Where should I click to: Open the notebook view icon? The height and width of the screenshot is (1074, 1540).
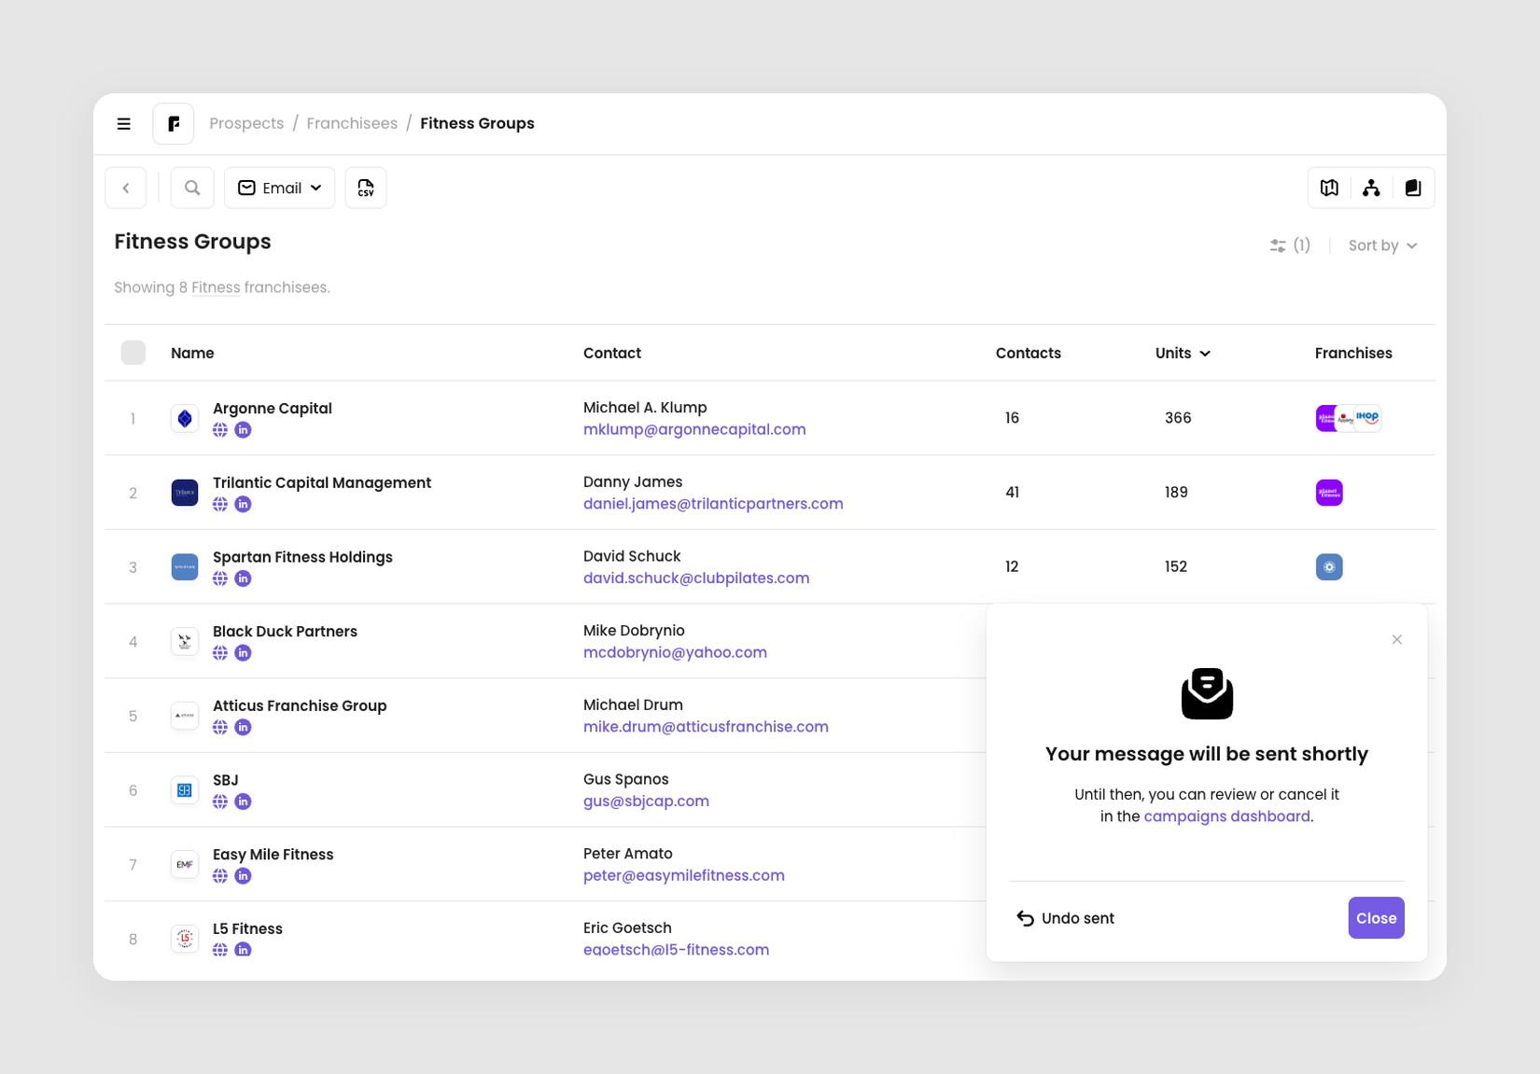[x=1413, y=188]
